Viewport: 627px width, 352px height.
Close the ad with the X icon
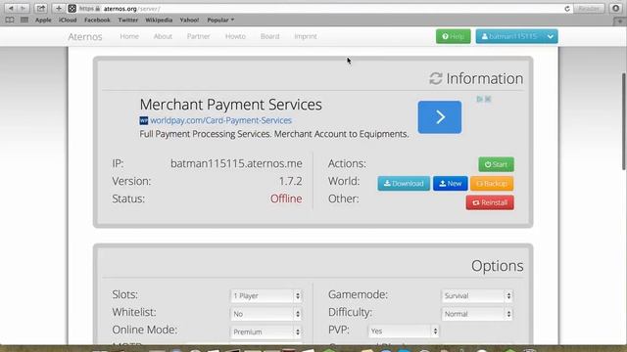[488, 99]
